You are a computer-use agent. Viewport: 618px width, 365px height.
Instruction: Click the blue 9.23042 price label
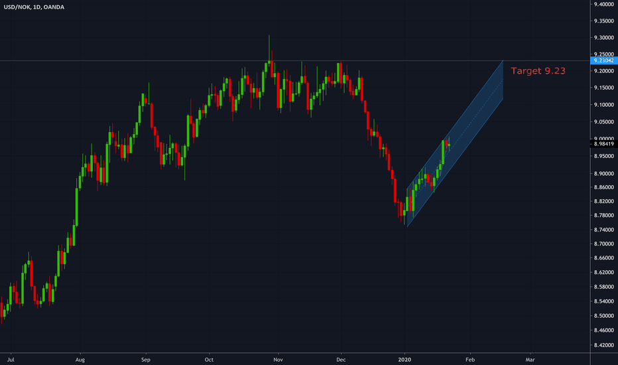coord(603,61)
